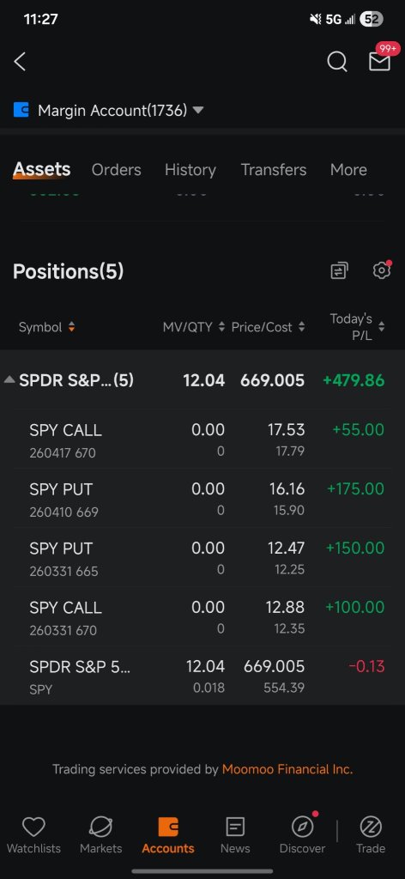Viewport: 405px width, 879px height.
Task: Toggle sort by MV/QTY column
Action: [194, 327]
